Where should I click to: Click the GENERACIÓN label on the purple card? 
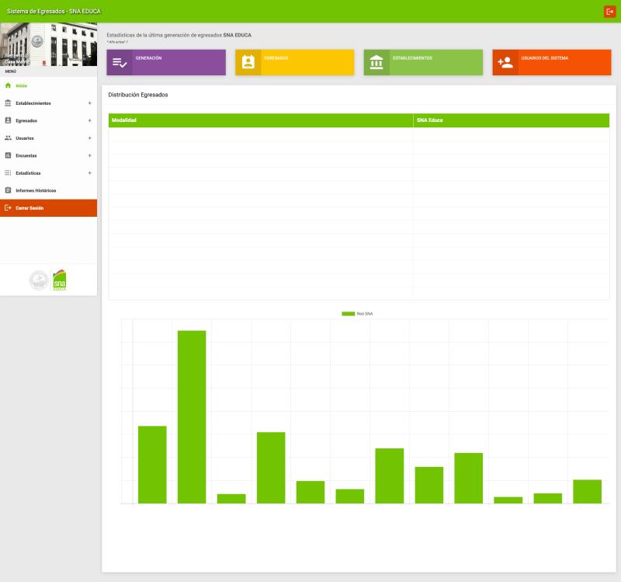tap(148, 58)
